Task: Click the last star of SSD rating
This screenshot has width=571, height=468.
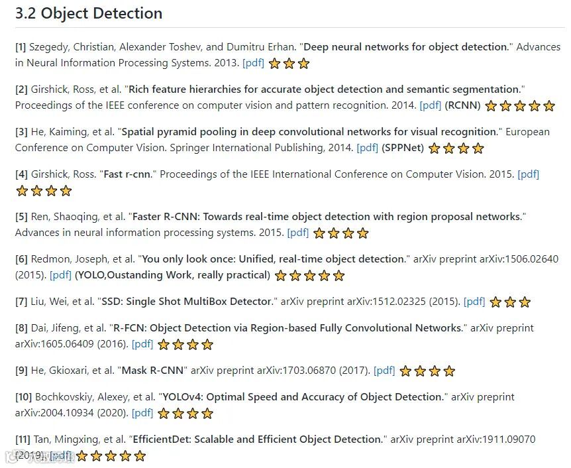Action: [x=525, y=302]
